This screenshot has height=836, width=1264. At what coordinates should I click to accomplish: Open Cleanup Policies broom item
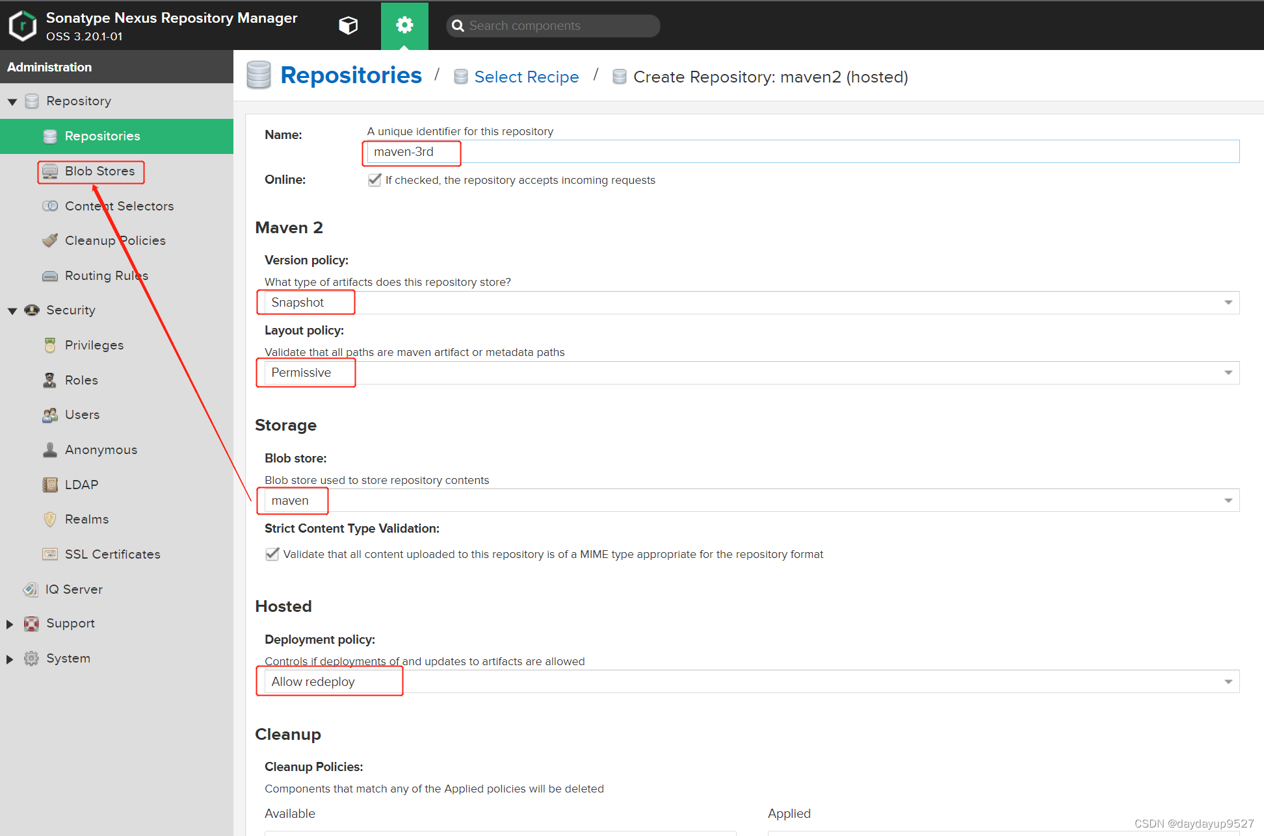pos(114,241)
